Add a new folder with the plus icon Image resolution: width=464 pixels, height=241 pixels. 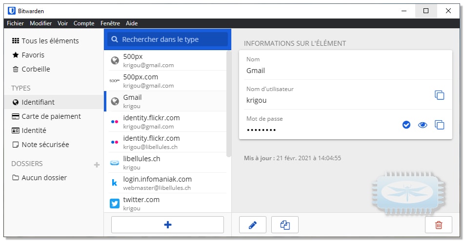tap(97, 165)
